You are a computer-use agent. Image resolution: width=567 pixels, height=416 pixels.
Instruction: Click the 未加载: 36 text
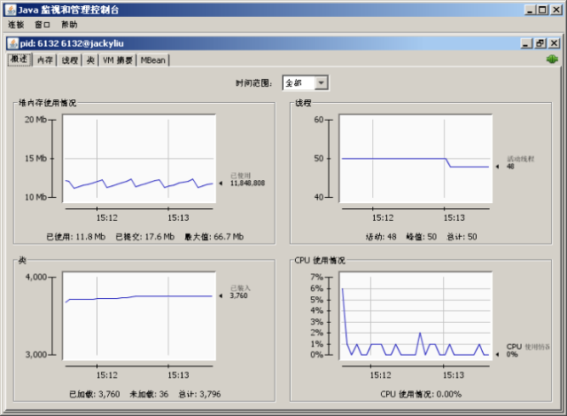click(149, 394)
